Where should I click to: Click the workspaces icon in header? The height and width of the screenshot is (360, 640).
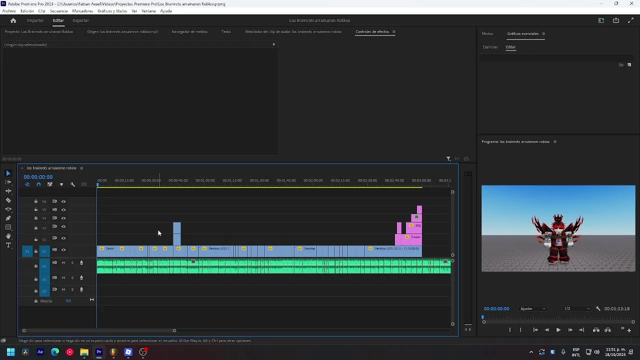point(601,20)
